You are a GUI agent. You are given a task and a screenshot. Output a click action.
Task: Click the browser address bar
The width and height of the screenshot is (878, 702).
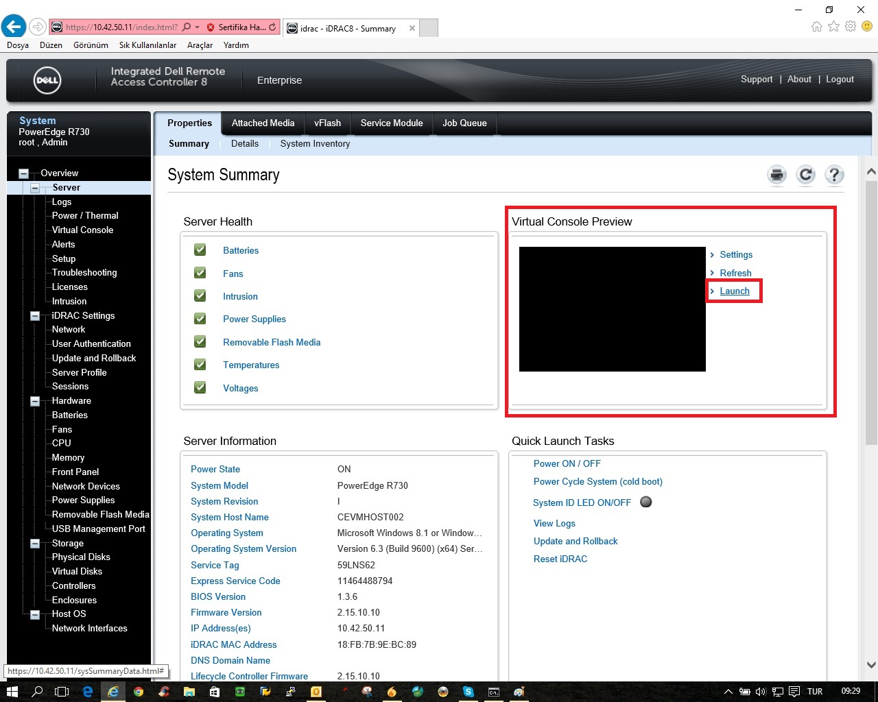coord(121,27)
